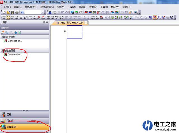Close the [PRG]写入 MAIN tab

pyautogui.click(x=86, y=22)
